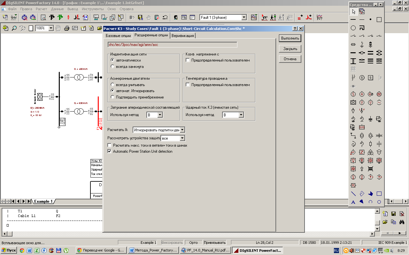Select the blue diagonal line drawing tool
The height and width of the screenshot is (255, 409).
click(x=353, y=193)
